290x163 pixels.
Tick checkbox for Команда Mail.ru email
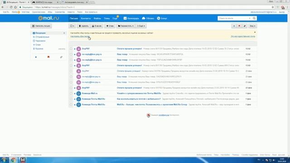(71, 94)
